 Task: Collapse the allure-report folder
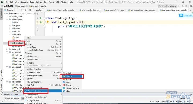7,20
